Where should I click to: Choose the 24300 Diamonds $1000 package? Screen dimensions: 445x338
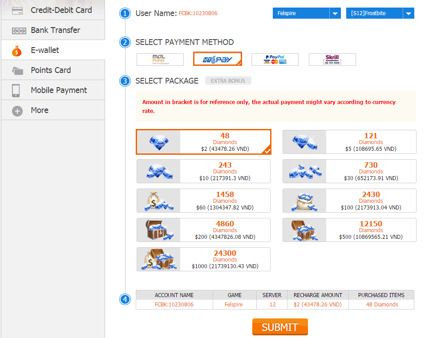coord(203,259)
